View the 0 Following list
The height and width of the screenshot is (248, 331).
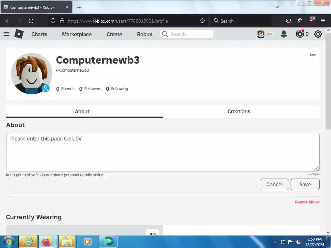(117, 89)
